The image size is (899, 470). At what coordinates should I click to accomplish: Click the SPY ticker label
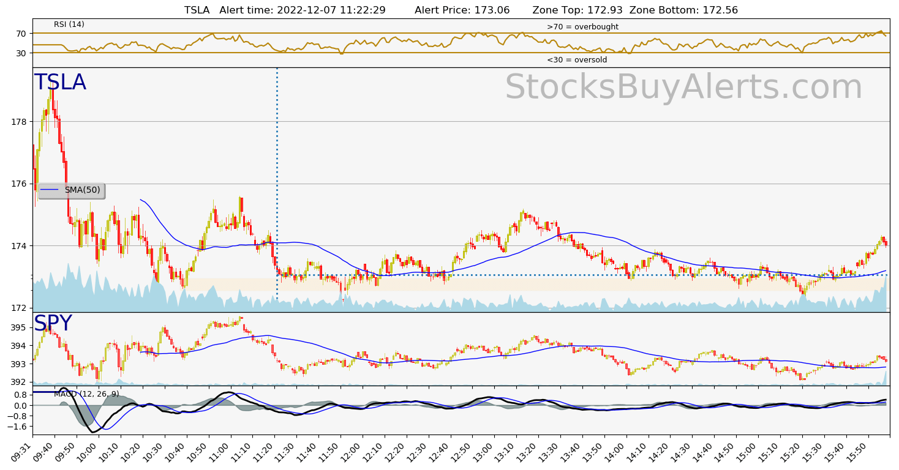point(53,324)
